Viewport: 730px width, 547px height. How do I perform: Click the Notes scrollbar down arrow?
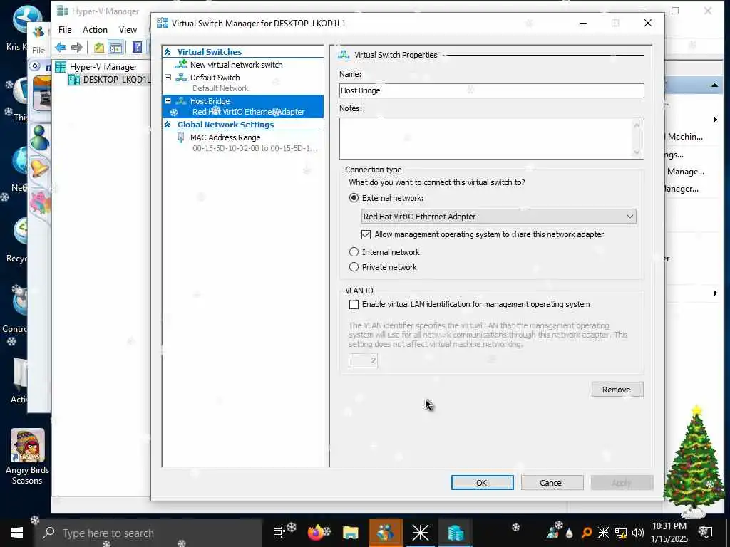pos(637,152)
